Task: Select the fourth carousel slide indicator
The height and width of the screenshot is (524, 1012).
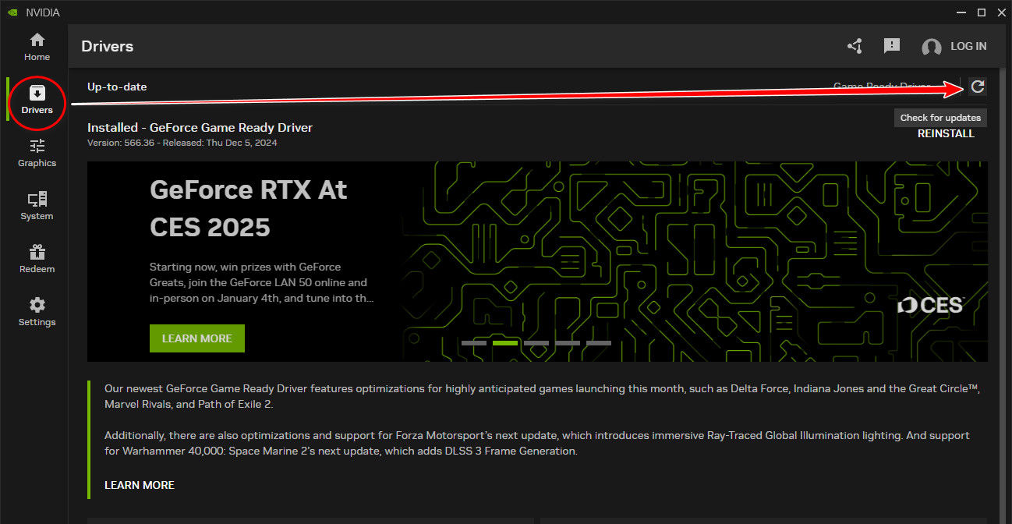Action: tap(568, 343)
